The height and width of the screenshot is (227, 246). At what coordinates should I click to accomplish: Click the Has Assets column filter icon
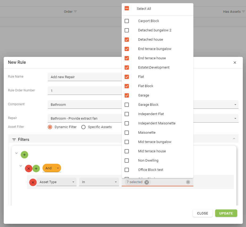[x=243, y=12]
